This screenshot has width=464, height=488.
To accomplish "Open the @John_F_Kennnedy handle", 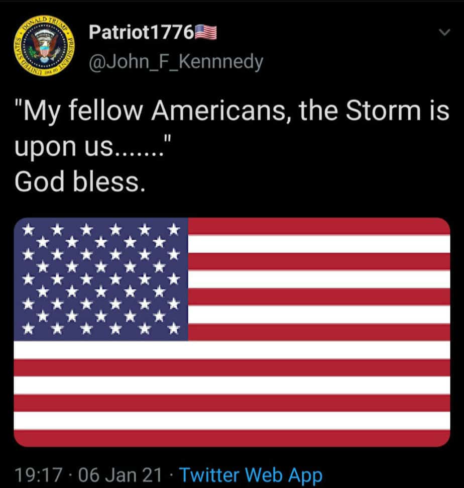I will pyautogui.click(x=176, y=62).
